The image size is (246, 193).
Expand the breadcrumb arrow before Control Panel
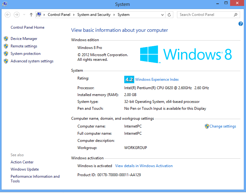coord(44,15)
